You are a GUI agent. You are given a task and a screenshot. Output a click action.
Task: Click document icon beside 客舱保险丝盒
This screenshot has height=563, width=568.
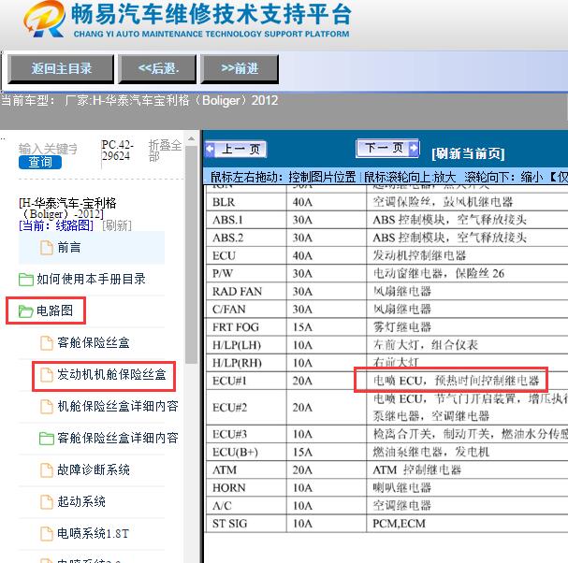coord(47,343)
